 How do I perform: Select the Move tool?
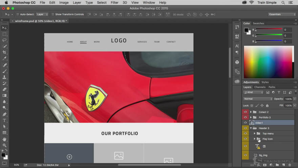[4, 28]
